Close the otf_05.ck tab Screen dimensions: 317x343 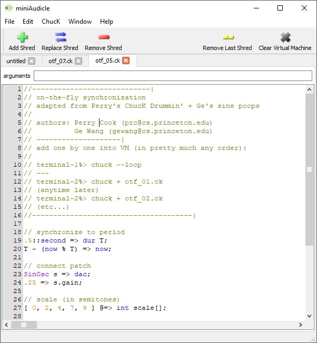126,60
